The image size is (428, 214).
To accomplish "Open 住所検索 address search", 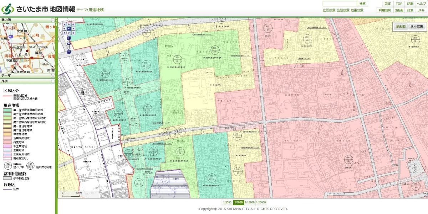I will (329, 10).
